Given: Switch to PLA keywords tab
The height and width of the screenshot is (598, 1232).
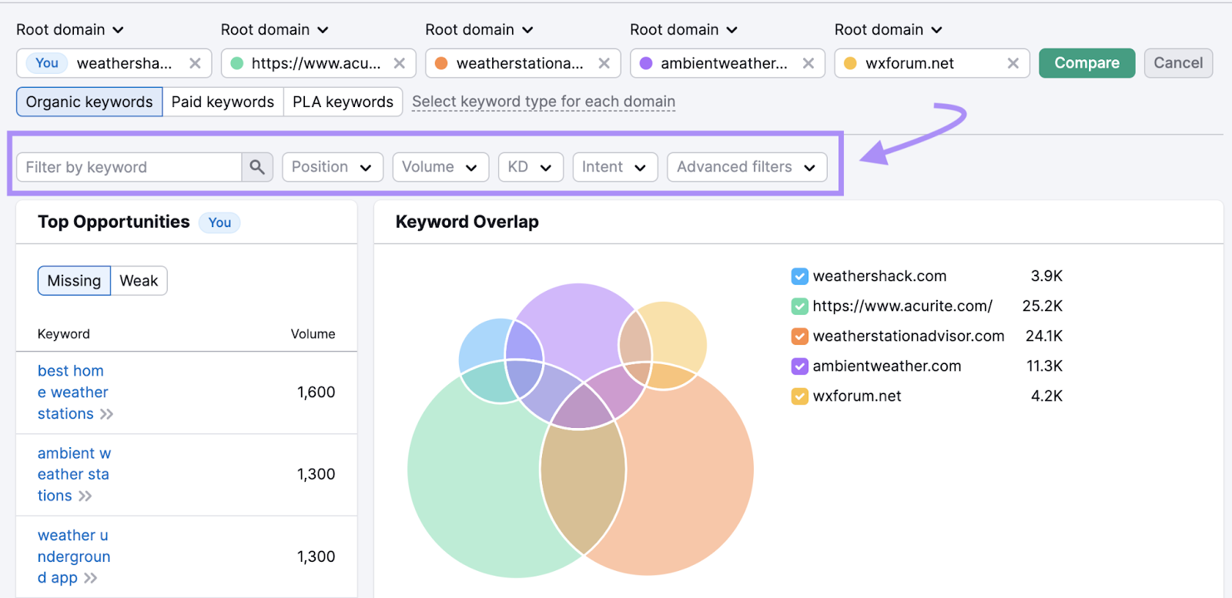Looking at the screenshot, I should pos(343,102).
